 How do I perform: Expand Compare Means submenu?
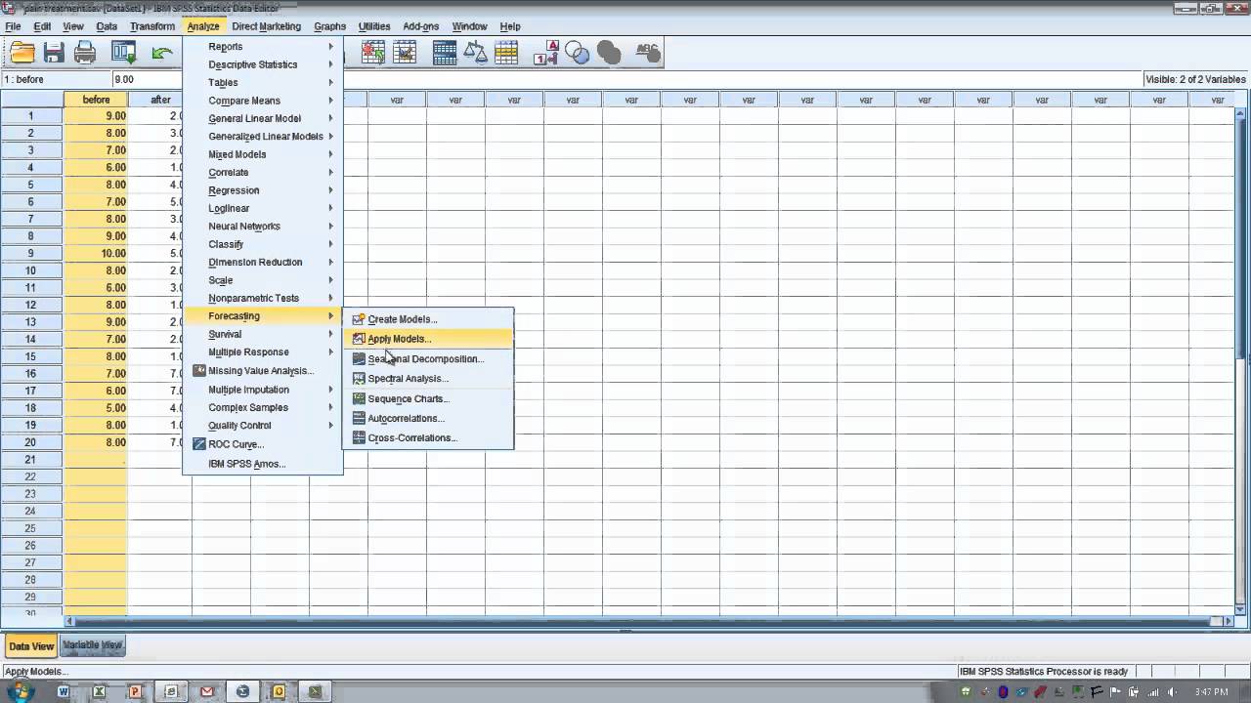tap(262, 101)
